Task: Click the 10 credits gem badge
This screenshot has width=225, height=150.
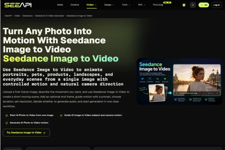Action: [x=203, y=5]
